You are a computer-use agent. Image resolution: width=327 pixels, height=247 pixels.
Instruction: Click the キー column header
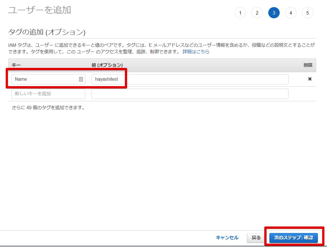tap(16, 65)
